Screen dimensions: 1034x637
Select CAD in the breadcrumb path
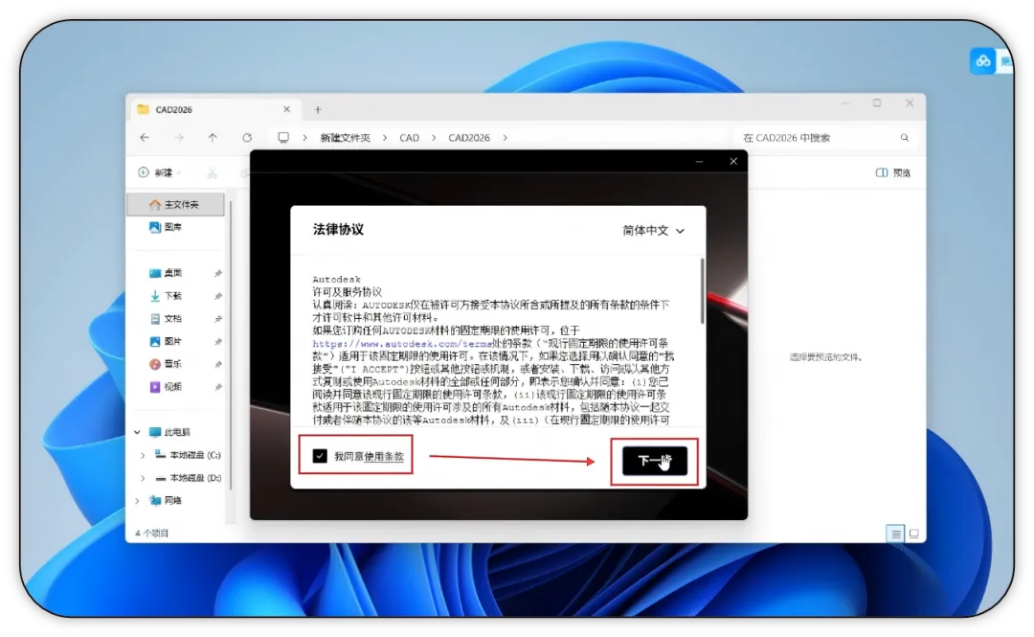point(409,137)
